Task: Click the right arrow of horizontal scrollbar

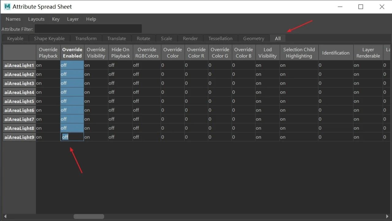Action: [387, 216]
